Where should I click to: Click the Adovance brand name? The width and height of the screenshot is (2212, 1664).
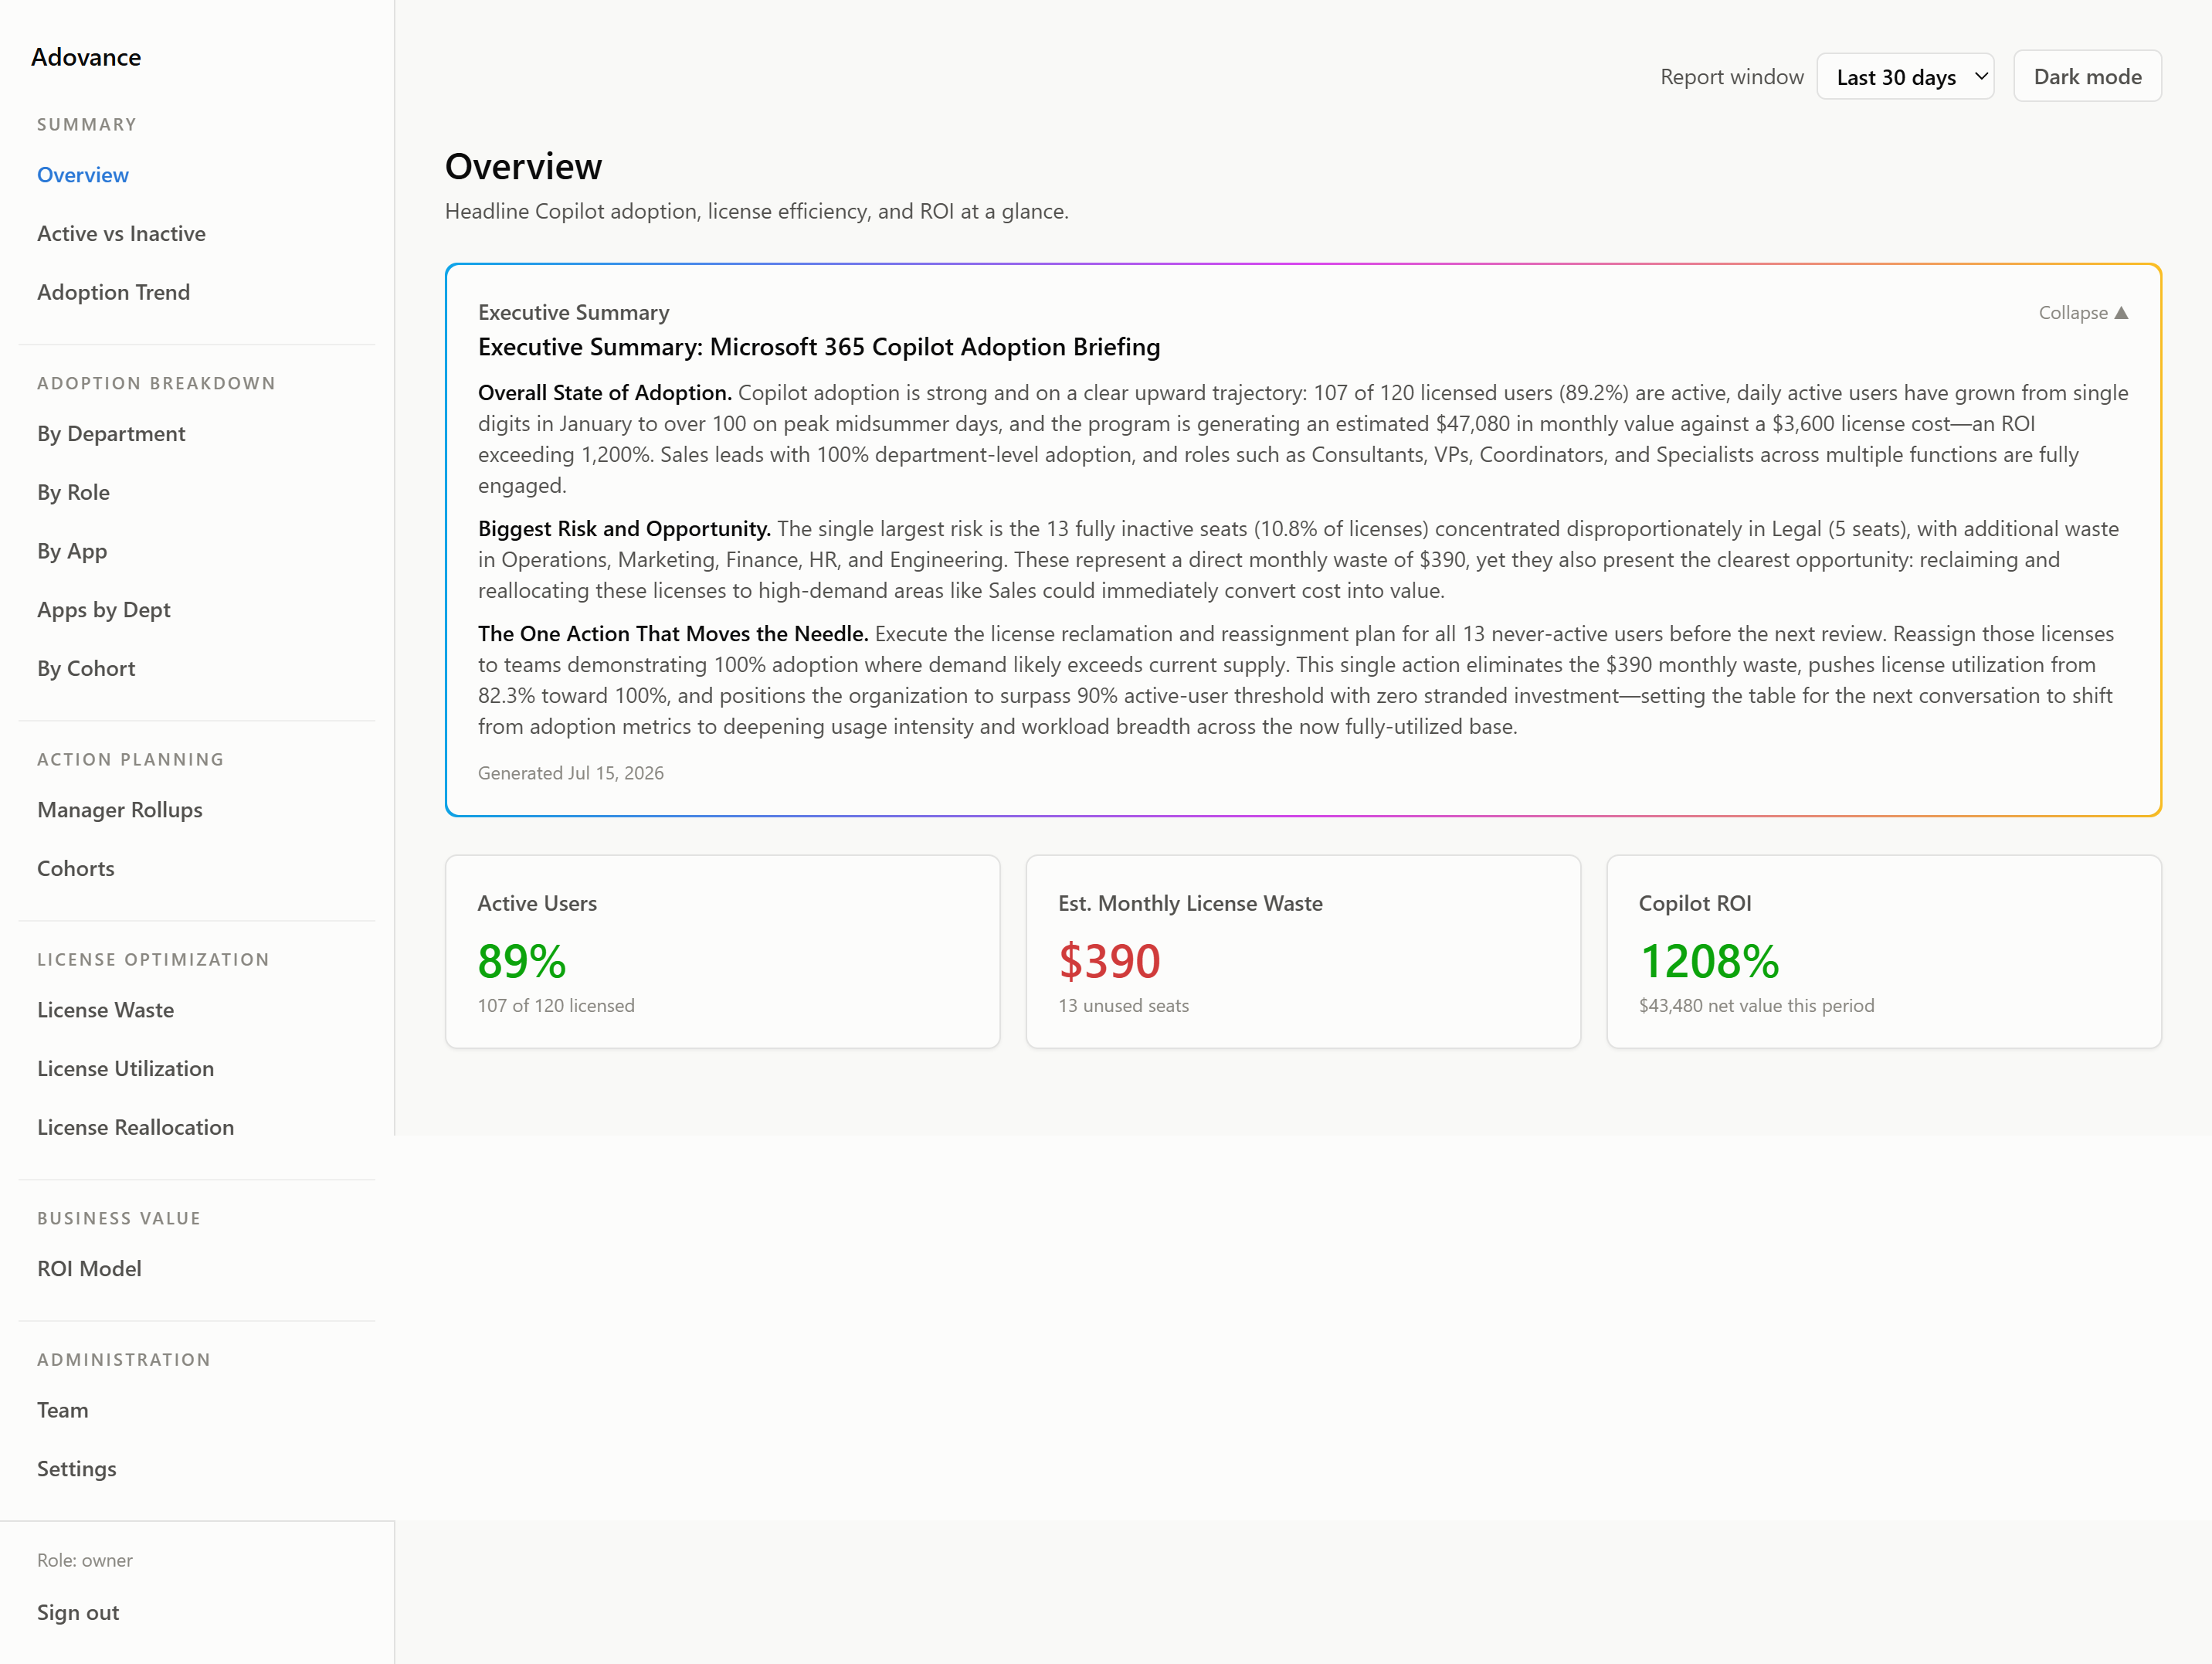pos(86,57)
